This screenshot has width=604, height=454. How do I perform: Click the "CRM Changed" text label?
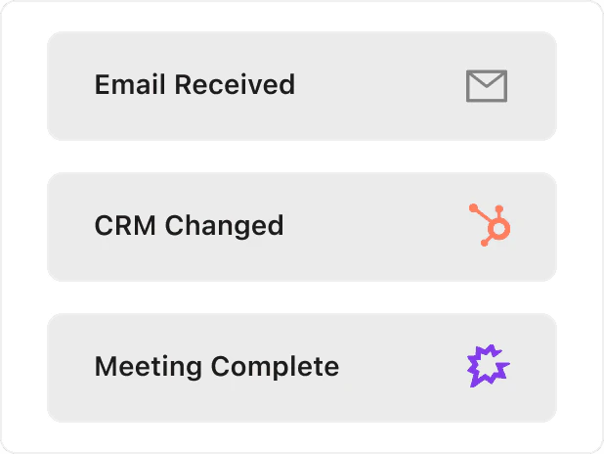[x=189, y=226]
